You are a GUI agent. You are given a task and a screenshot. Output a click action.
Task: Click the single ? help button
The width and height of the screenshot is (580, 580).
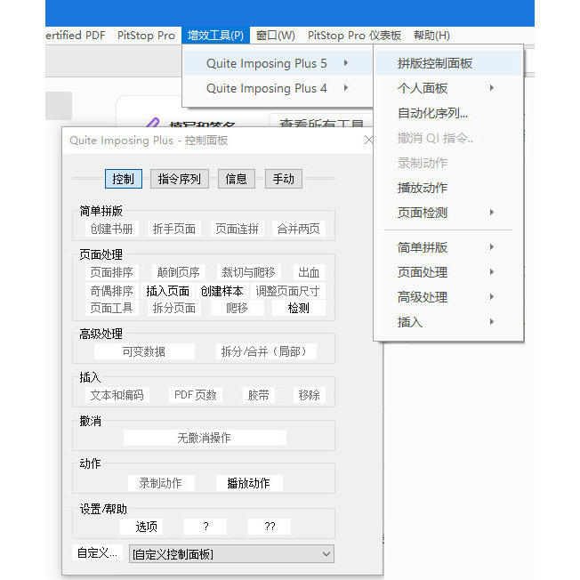coord(205,527)
